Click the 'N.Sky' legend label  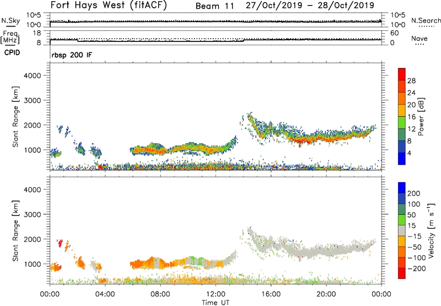coord(10,20)
